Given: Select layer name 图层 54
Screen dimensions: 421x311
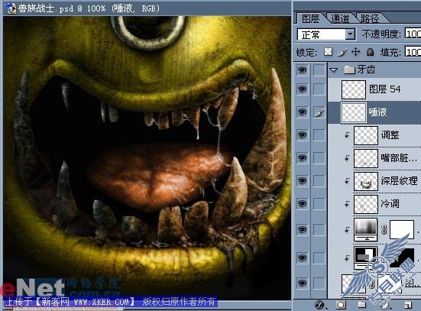Looking at the screenshot, I should tap(385, 89).
